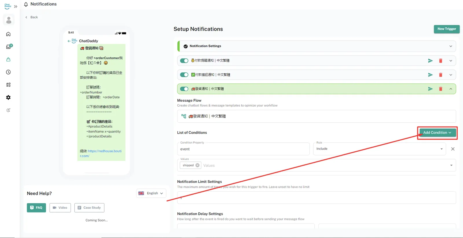Open the inbox icon with badge
Image resolution: width=463 pixels, height=238 pixels.
click(8, 47)
